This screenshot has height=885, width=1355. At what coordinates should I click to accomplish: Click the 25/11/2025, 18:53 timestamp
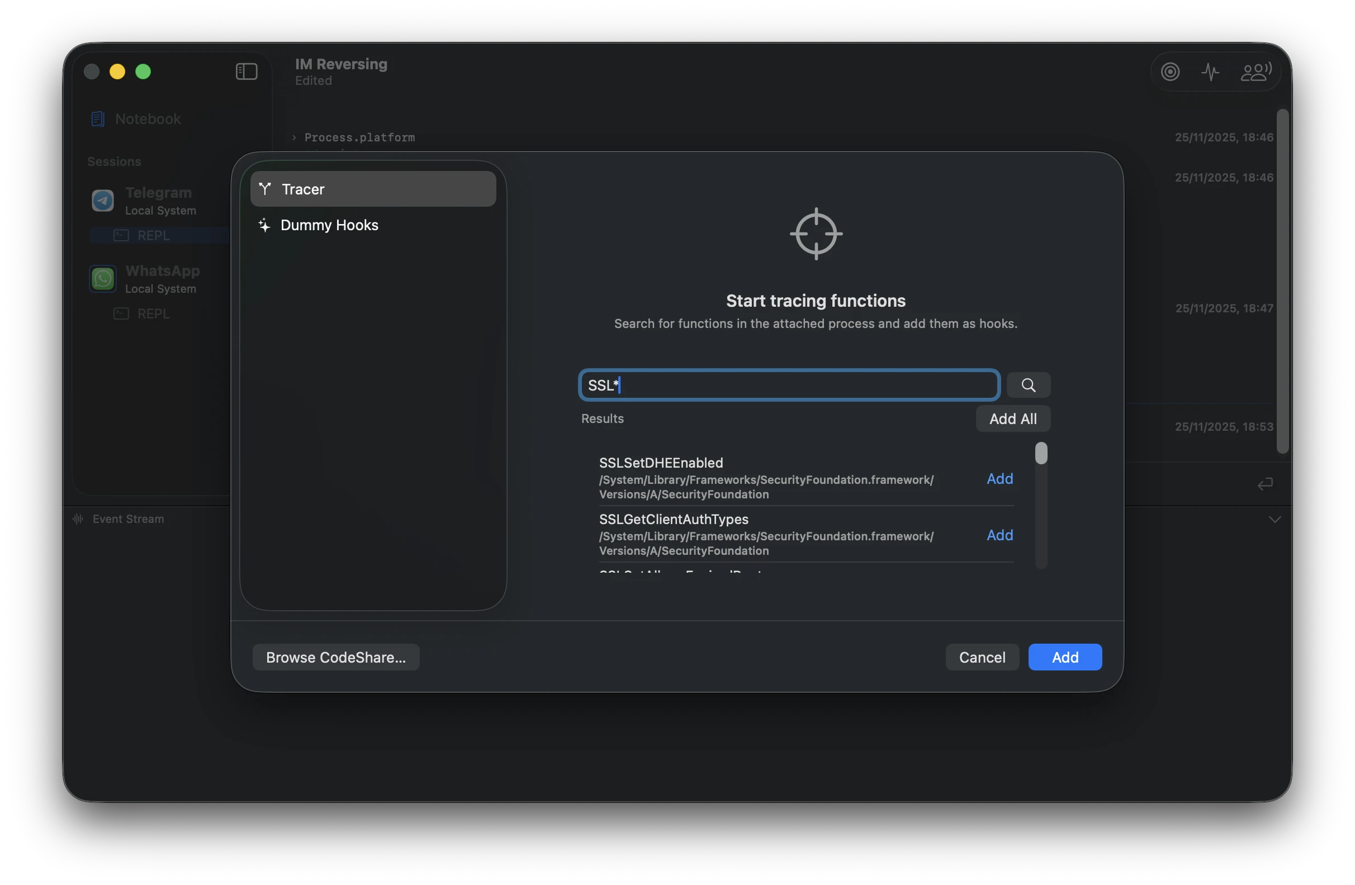coord(1224,427)
